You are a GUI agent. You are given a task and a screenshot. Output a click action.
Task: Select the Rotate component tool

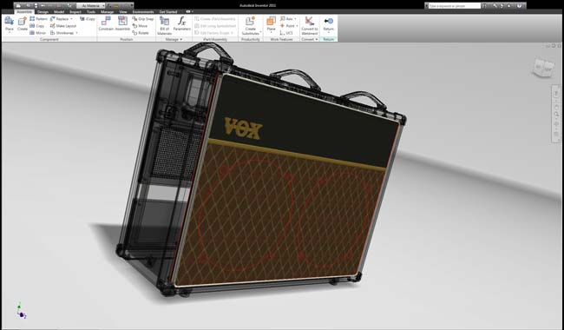pos(141,33)
